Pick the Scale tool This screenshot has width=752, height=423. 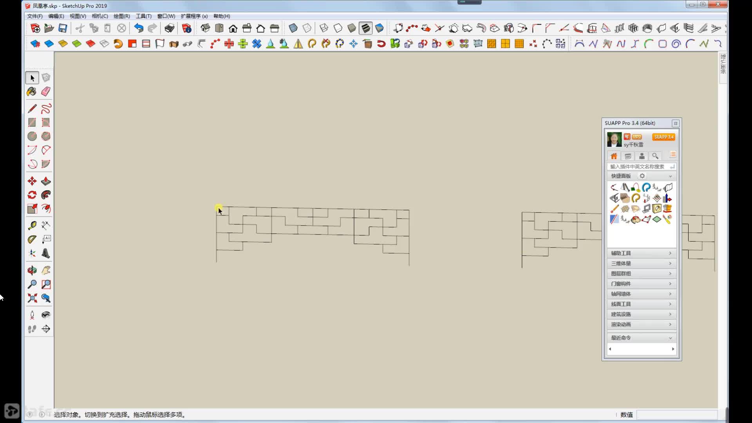point(32,209)
